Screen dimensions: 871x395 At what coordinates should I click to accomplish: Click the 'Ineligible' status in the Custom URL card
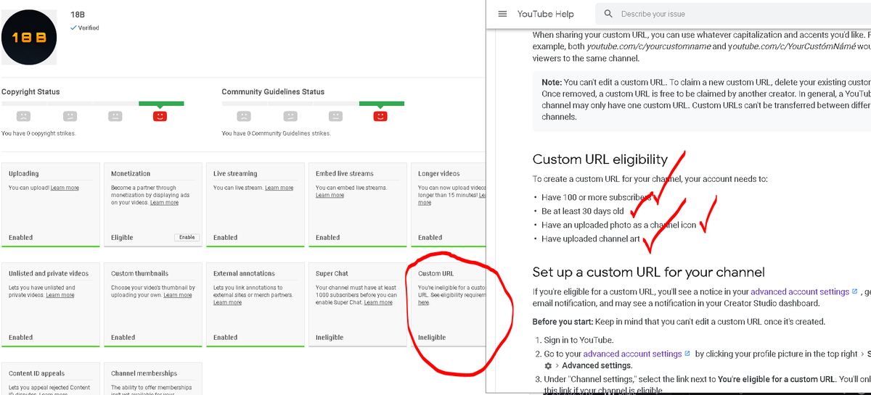tap(432, 338)
